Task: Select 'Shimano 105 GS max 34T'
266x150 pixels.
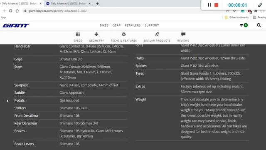Action: [x=79, y=123]
